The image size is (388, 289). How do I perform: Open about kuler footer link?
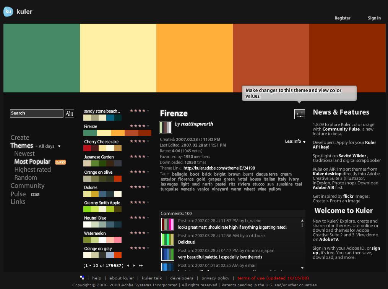pyautogui.click(x=122, y=278)
